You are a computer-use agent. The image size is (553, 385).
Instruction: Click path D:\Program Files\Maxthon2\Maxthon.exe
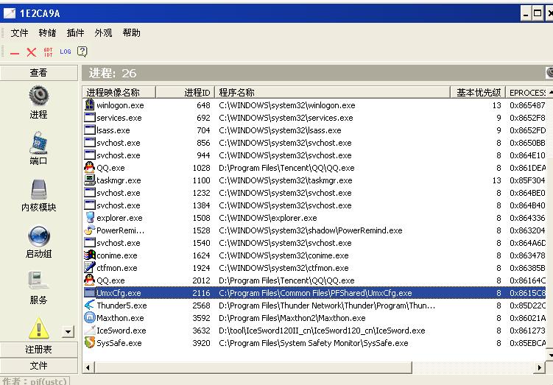pyautogui.click(x=292, y=318)
